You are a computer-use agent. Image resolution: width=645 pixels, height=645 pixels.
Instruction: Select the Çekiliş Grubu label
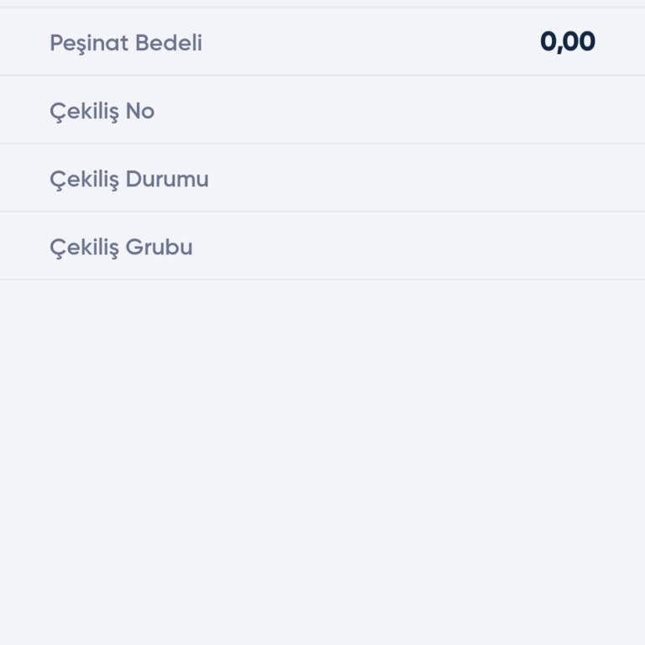pyautogui.click(x=121, y=247)
